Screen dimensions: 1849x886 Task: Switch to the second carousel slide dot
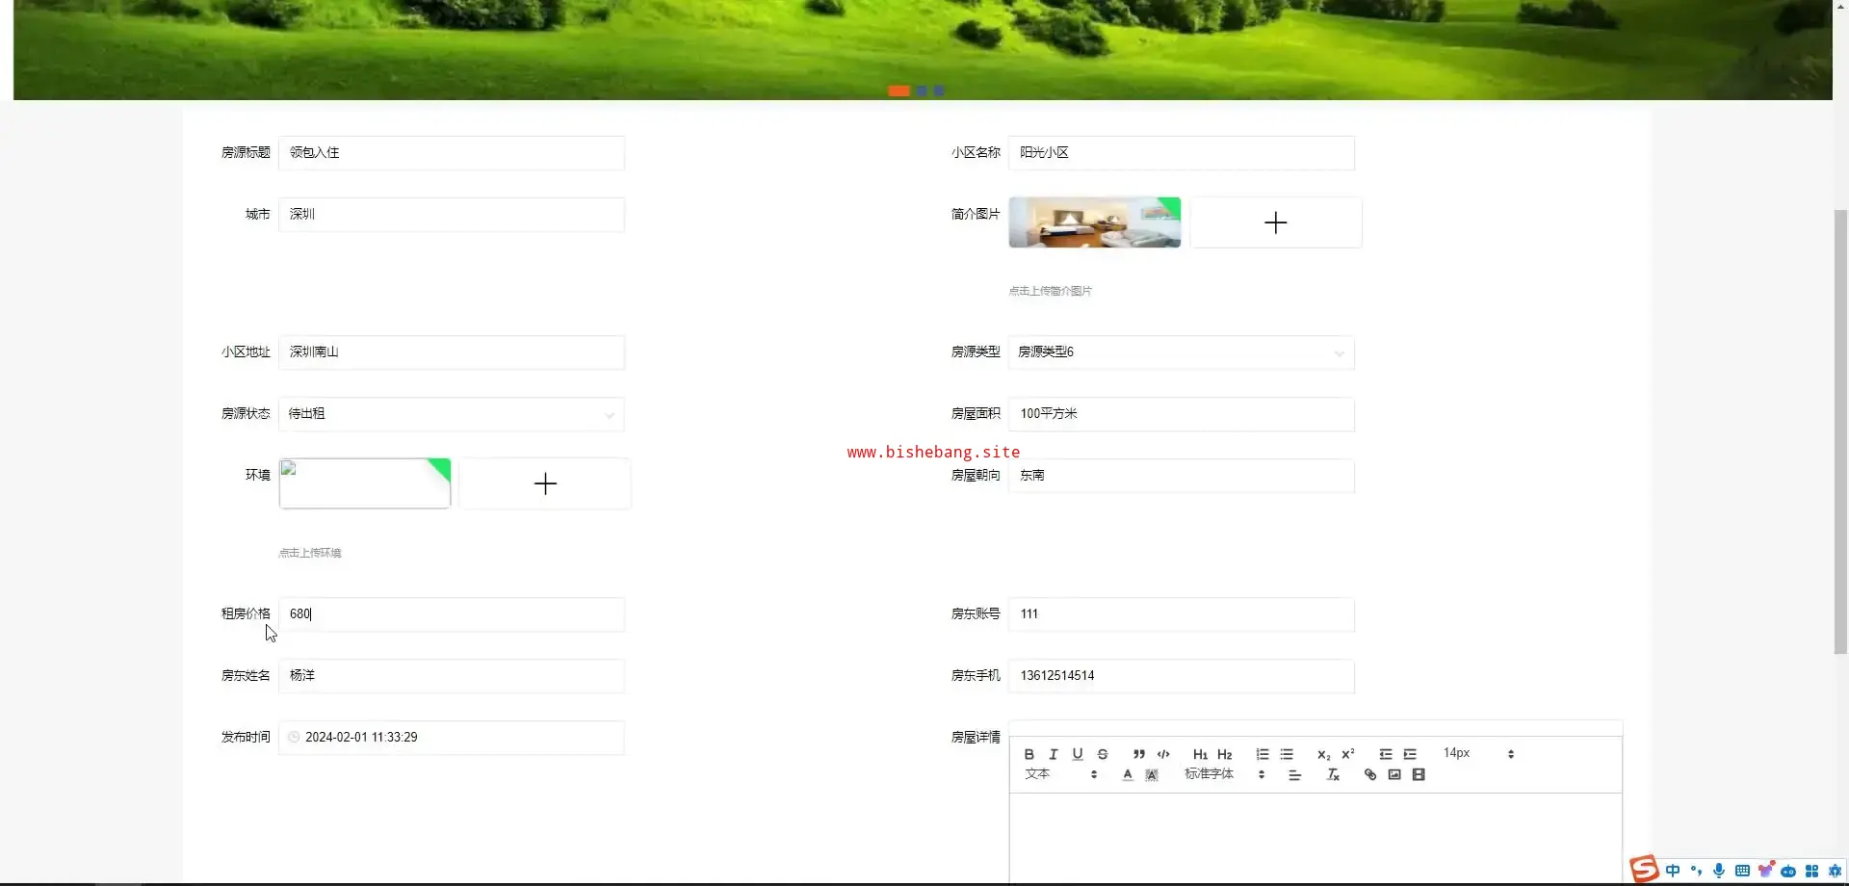922,91
